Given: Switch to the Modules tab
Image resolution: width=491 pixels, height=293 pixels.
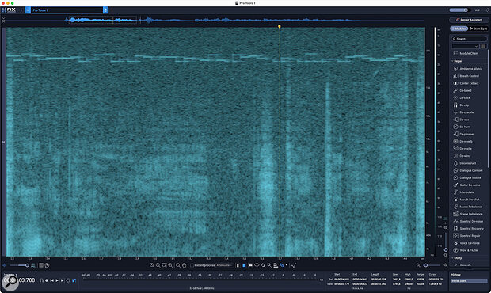Looking at the screenshot, I should coord(459,29).
